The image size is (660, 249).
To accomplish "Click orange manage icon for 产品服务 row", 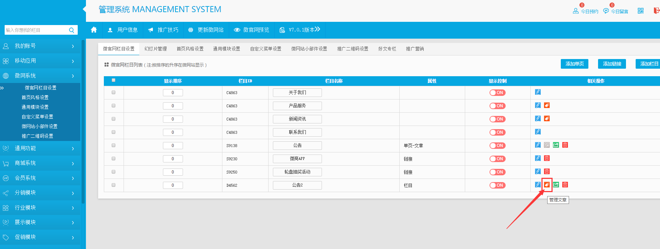I will click(547, 105).
